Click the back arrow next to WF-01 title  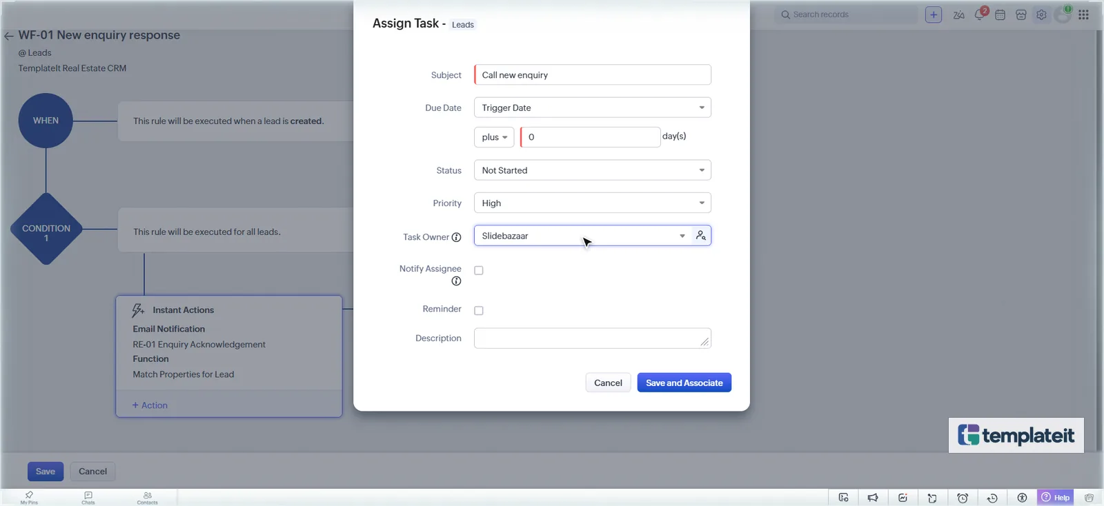coord(9,36)
